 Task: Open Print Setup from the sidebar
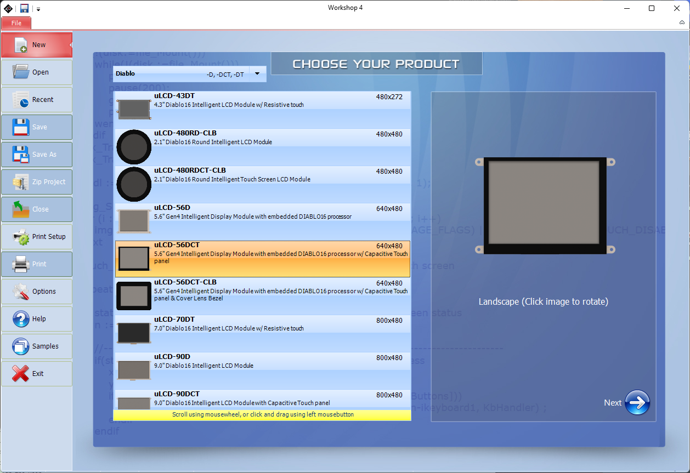click(x=36, y=237)
